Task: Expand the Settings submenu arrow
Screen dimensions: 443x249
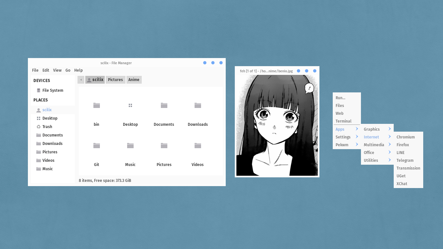Action: 357,137
